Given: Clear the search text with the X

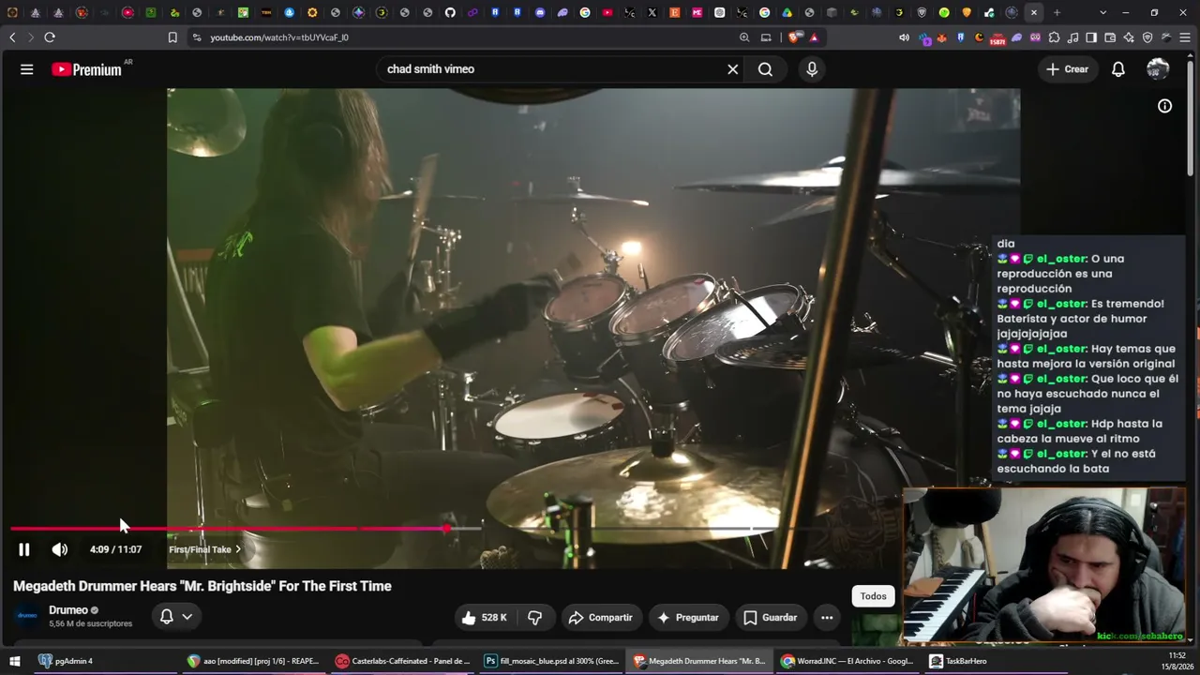Looking at the screenshot, I should (x=733, y=69).
